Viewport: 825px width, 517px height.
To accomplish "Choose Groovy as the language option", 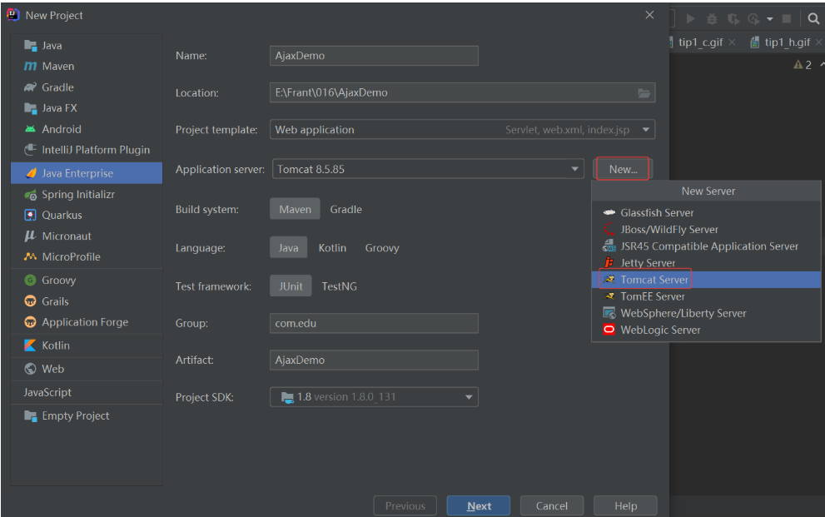I will 382,248.
